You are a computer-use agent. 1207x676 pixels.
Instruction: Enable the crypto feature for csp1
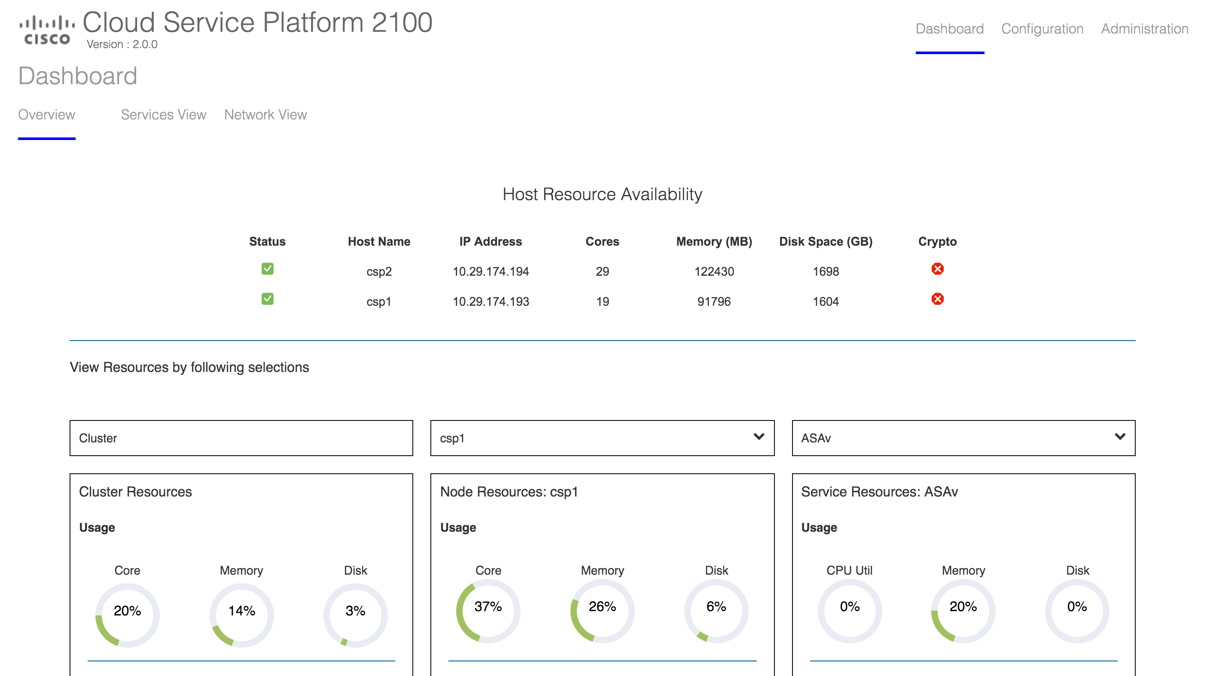(938, 299)
